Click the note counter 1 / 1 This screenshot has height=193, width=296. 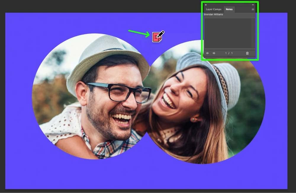(x=229, y=53)
